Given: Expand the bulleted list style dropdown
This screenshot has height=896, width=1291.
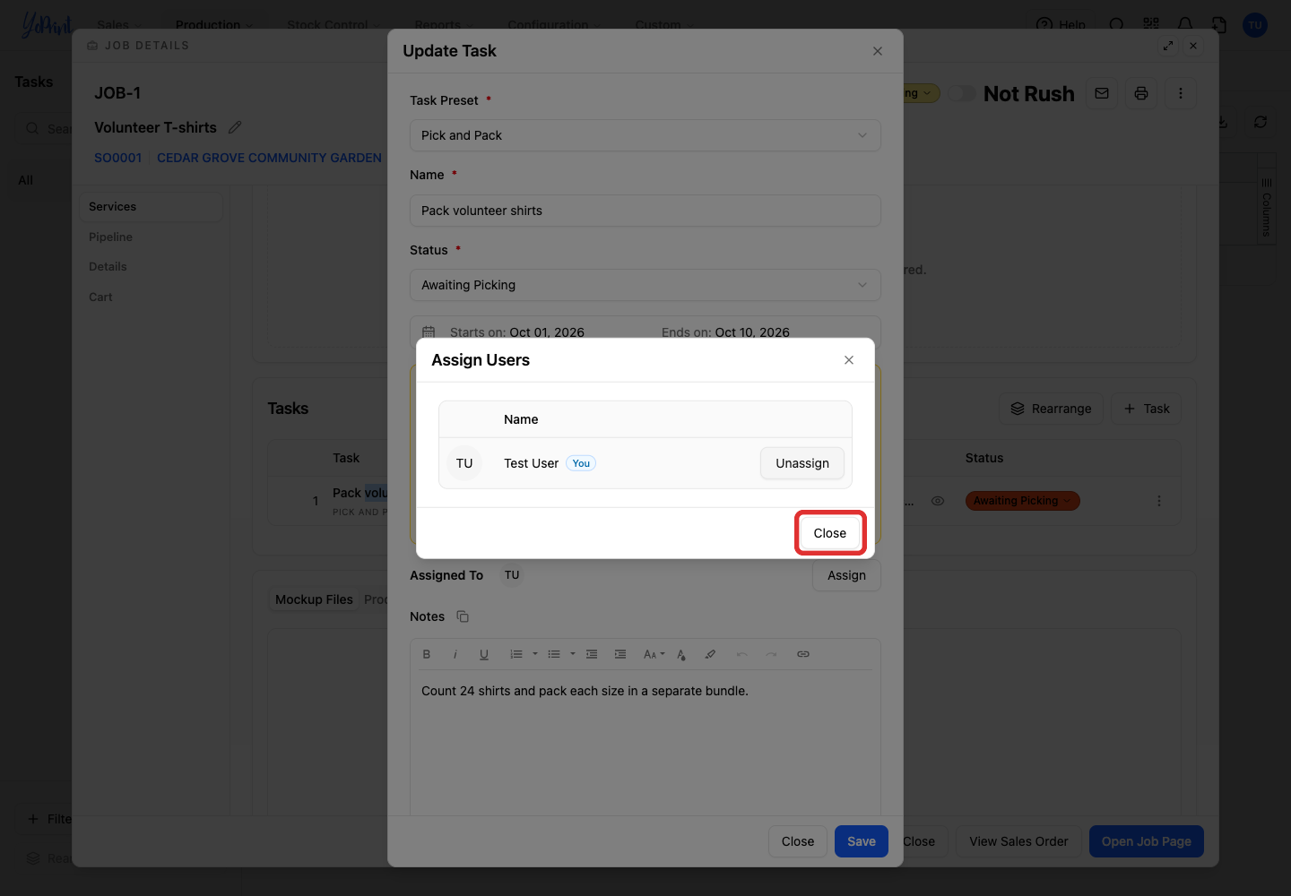Looking at the screenshot, I should click(573, 654).
